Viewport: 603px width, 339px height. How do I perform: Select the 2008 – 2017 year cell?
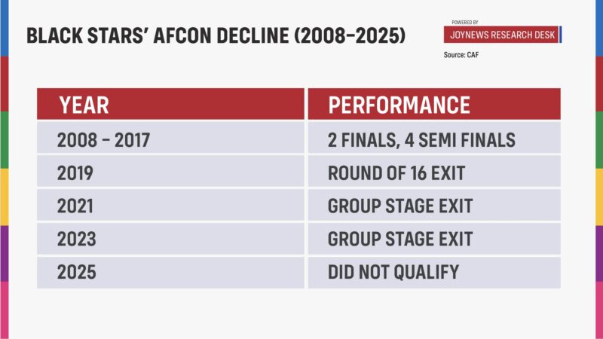coord(170,139)
